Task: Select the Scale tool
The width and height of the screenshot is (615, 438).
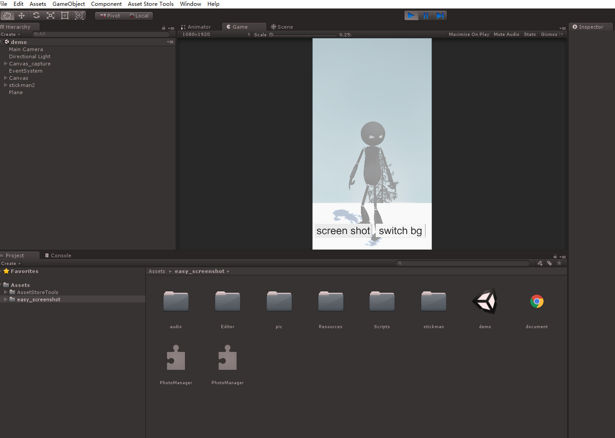Action: coord(50,15)
